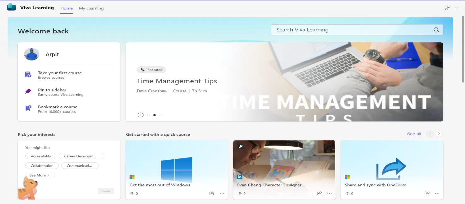Share the OneDrive course
Image resolution: width=465 pixels, height=204 pixels.
coord(427,193)
